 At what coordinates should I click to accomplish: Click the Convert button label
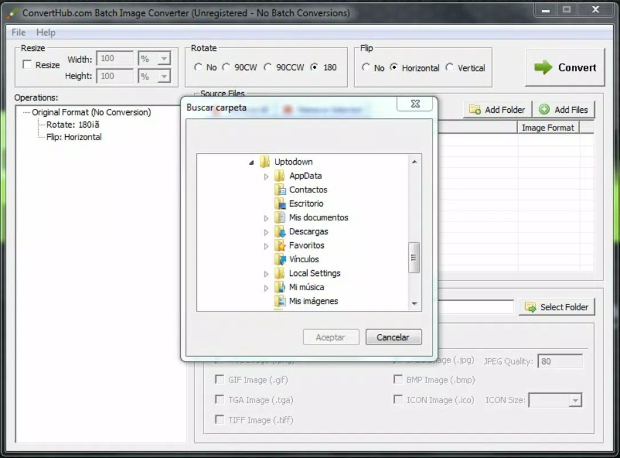(577, 68)
